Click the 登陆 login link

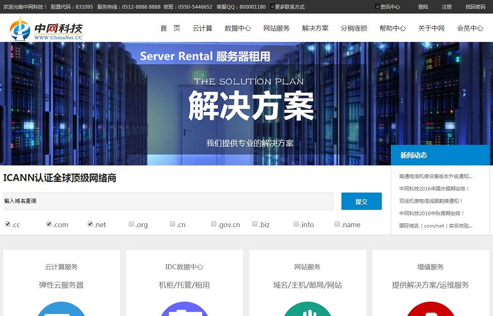coord(423,6)
